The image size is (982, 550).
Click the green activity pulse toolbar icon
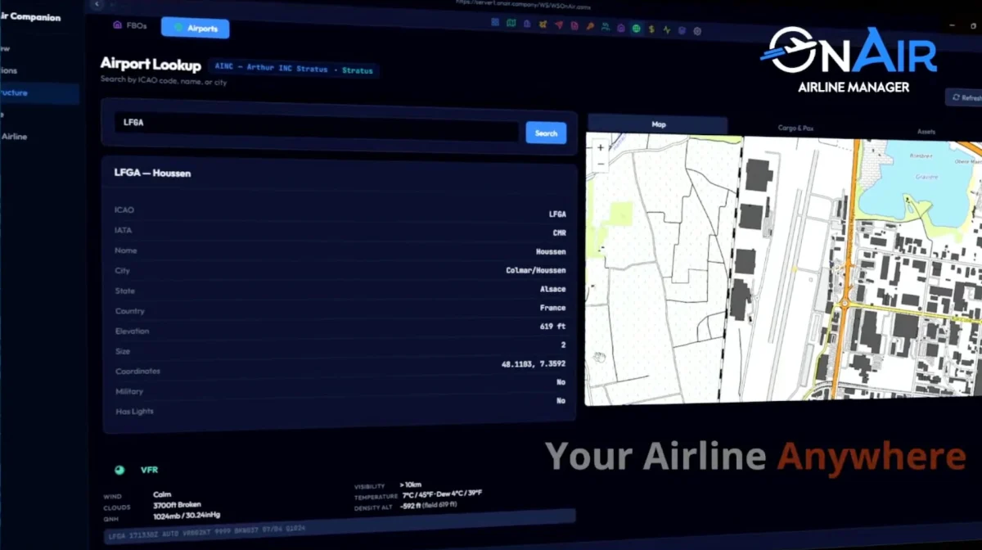[x=667, y=30]
